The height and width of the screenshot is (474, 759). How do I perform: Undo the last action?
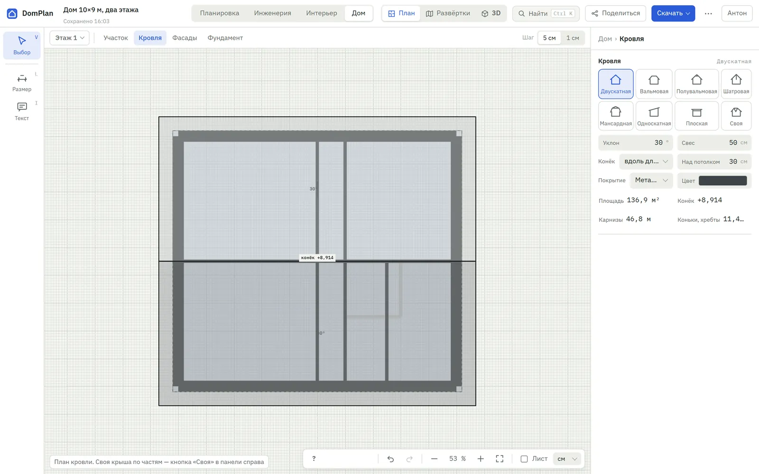(390, 459)
